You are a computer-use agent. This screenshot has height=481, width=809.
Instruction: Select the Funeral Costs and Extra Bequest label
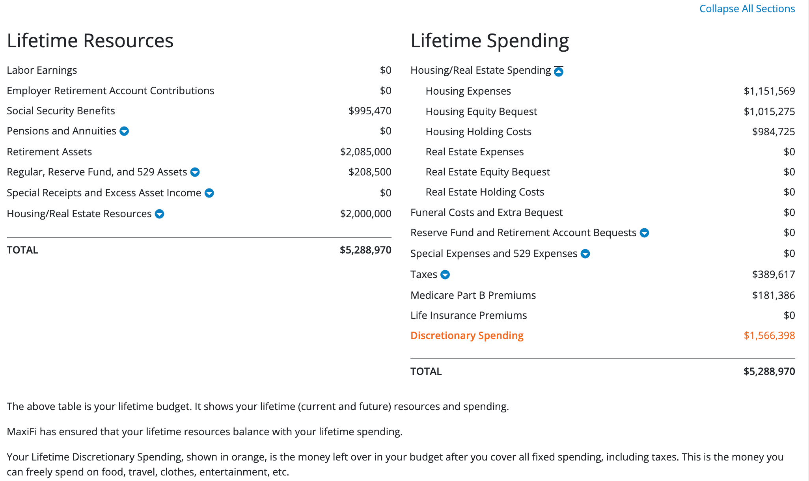coord(486,213)
